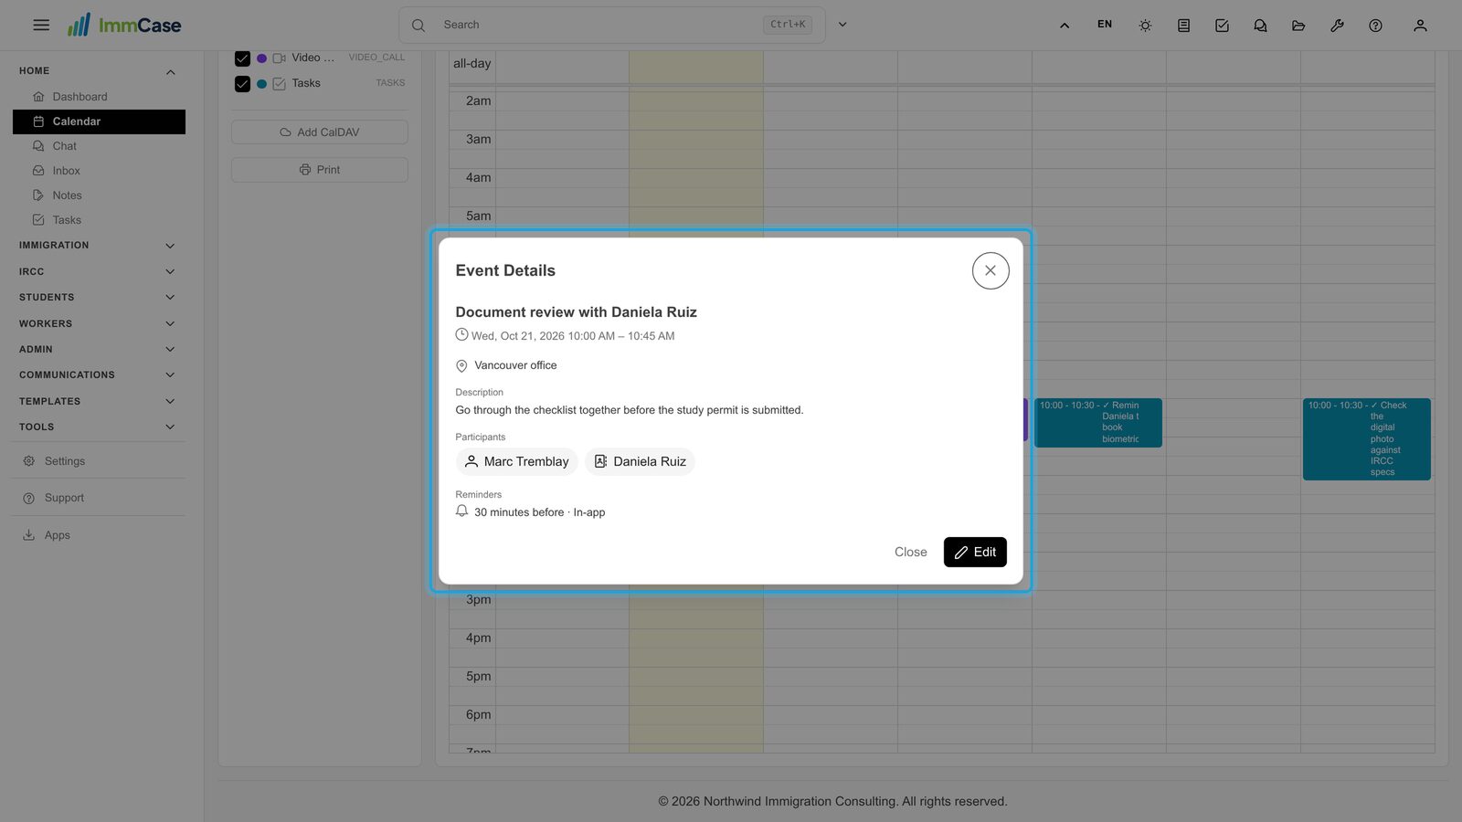This screenshot has width=1462, height=822.
Task: Click the purple Video call color dot
Action: (x=261, y=58)
